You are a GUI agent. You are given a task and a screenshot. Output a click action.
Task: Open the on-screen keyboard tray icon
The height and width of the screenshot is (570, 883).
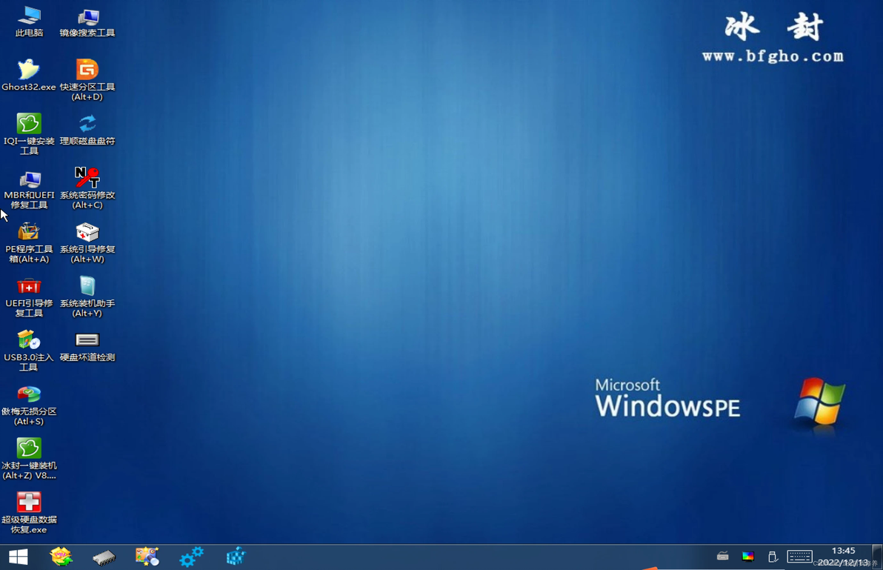(799, 557)
